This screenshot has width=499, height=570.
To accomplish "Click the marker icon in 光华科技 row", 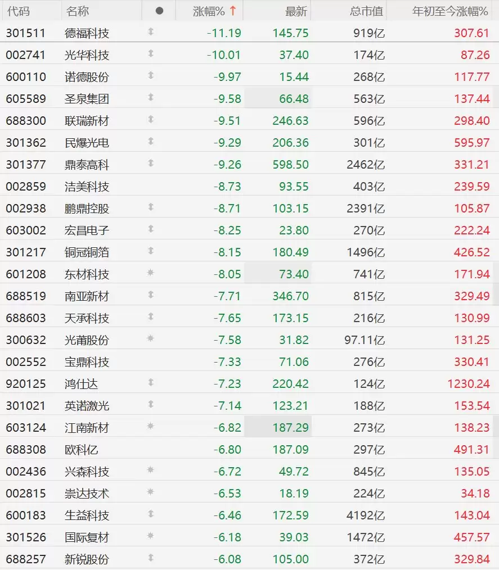I will [151, 54].
